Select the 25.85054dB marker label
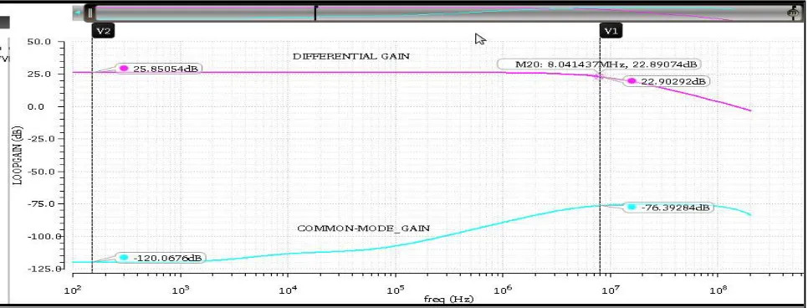Screen dimensions: 808x308 159,68
